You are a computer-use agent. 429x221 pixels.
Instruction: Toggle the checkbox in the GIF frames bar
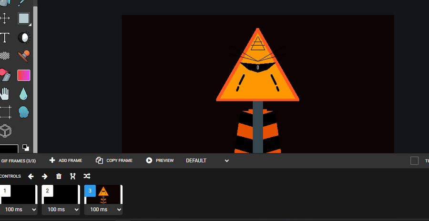pyautogui.click(x=415, y=161)
